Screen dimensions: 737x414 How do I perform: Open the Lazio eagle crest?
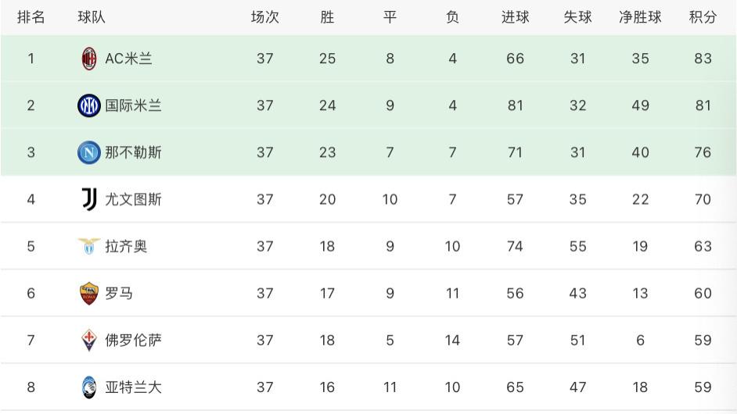coord(89,246)
